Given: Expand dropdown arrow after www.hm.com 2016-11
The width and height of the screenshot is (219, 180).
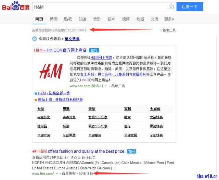Looking at the screenshot, I should [106, 86].
